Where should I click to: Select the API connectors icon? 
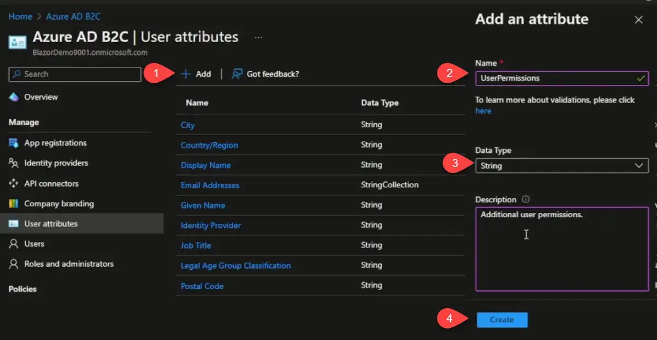[14, 183]
